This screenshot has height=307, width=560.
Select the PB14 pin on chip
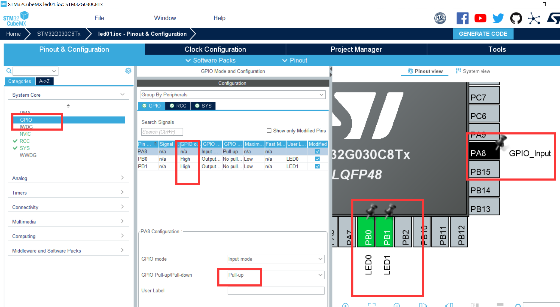point(484,188)
